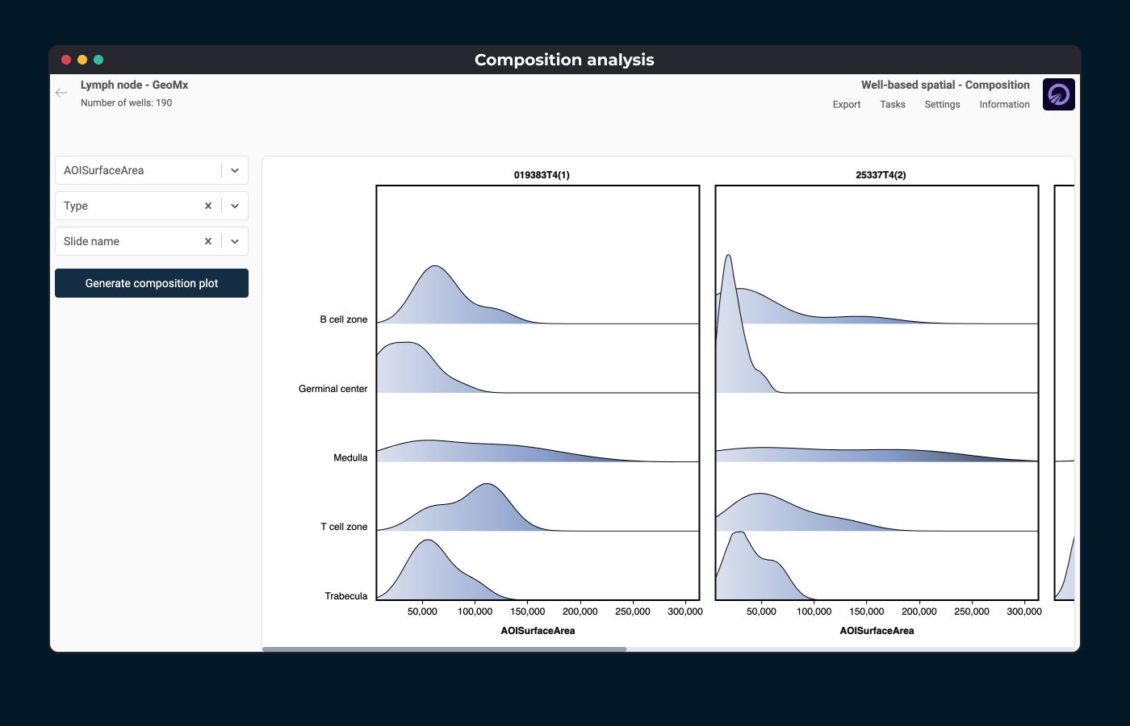Open the Information menu
The width and height of the screenshot is (1130, 726).
click(x=1004, y=105)
